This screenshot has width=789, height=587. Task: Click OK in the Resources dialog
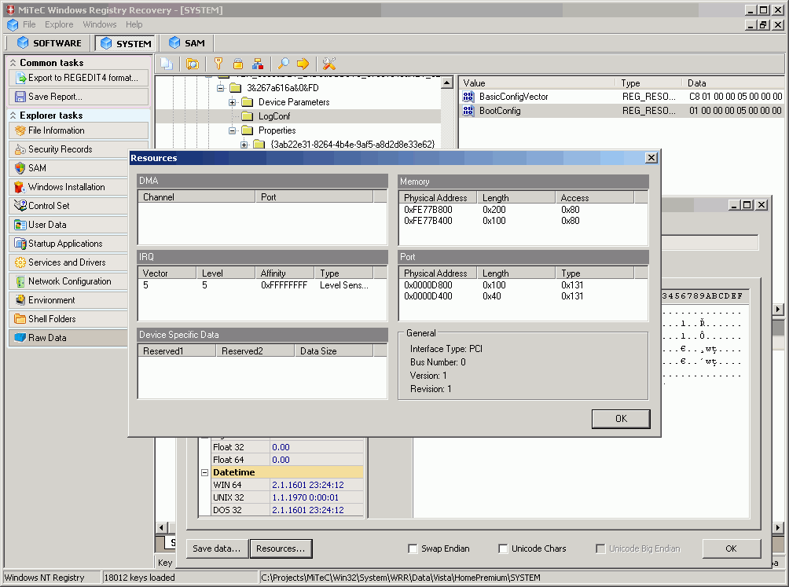point(620,418)
